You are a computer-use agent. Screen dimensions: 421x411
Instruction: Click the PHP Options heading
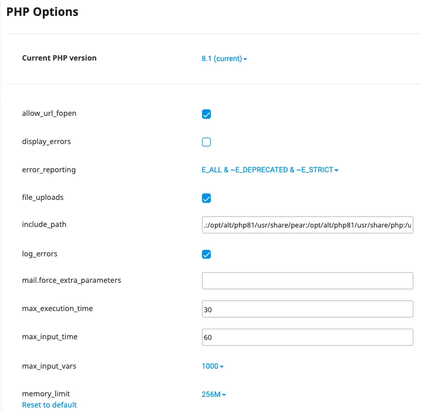pos(42,12)
